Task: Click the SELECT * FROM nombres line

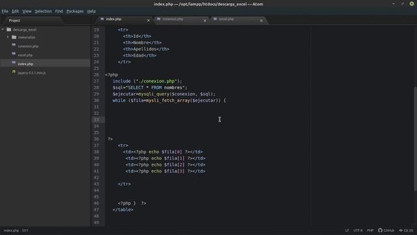Action: (x=150, y=87)
